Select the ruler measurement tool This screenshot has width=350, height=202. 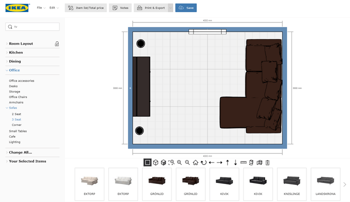tap(243, 162)
